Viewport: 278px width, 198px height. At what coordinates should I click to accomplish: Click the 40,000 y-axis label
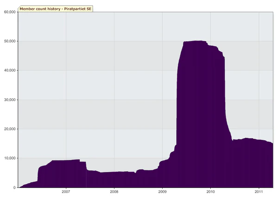point(8,71)
